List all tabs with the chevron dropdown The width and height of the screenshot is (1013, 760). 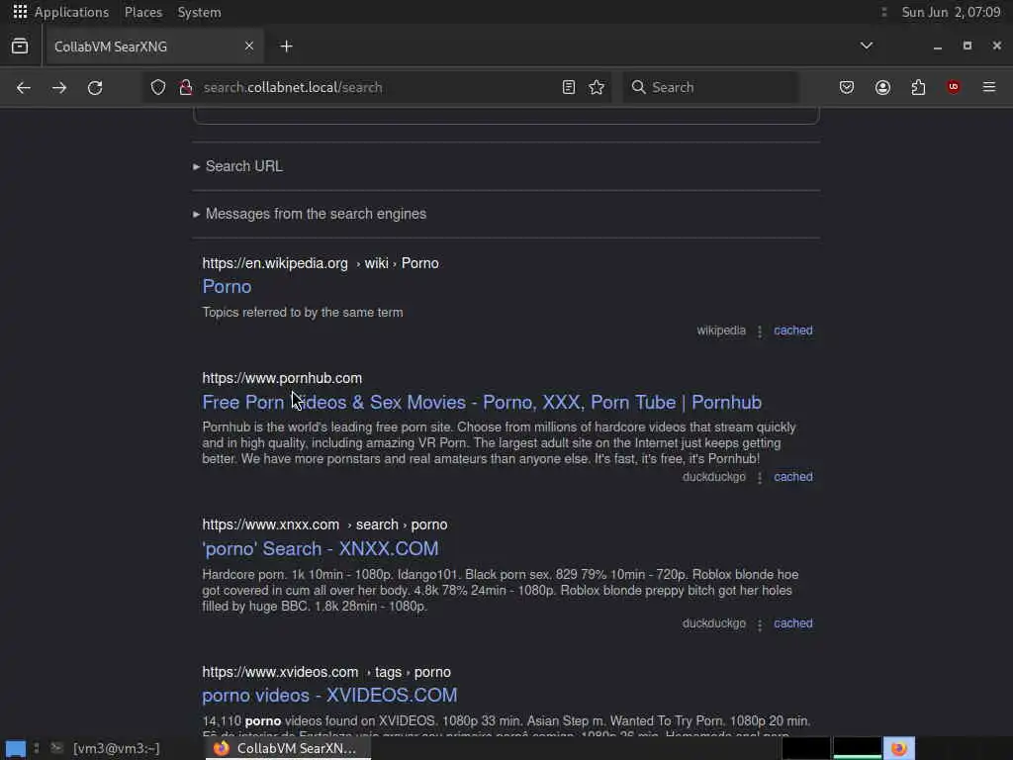(867, 46)
